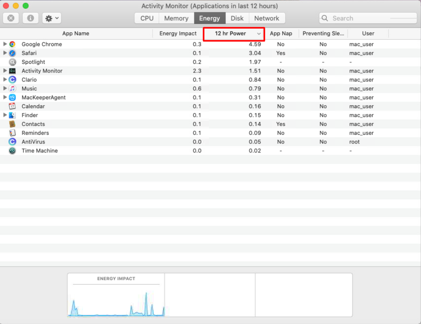
Task: Expand the Safari process group
Action: [5, 52]
